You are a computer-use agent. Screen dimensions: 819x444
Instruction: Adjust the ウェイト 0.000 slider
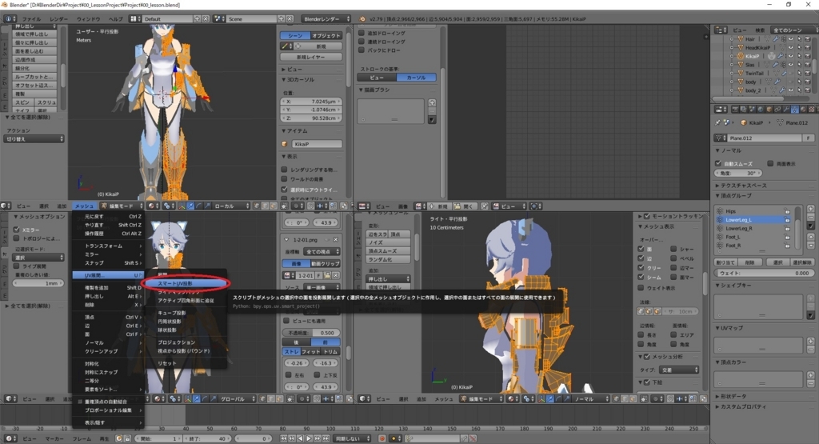(x=764, y=273)
